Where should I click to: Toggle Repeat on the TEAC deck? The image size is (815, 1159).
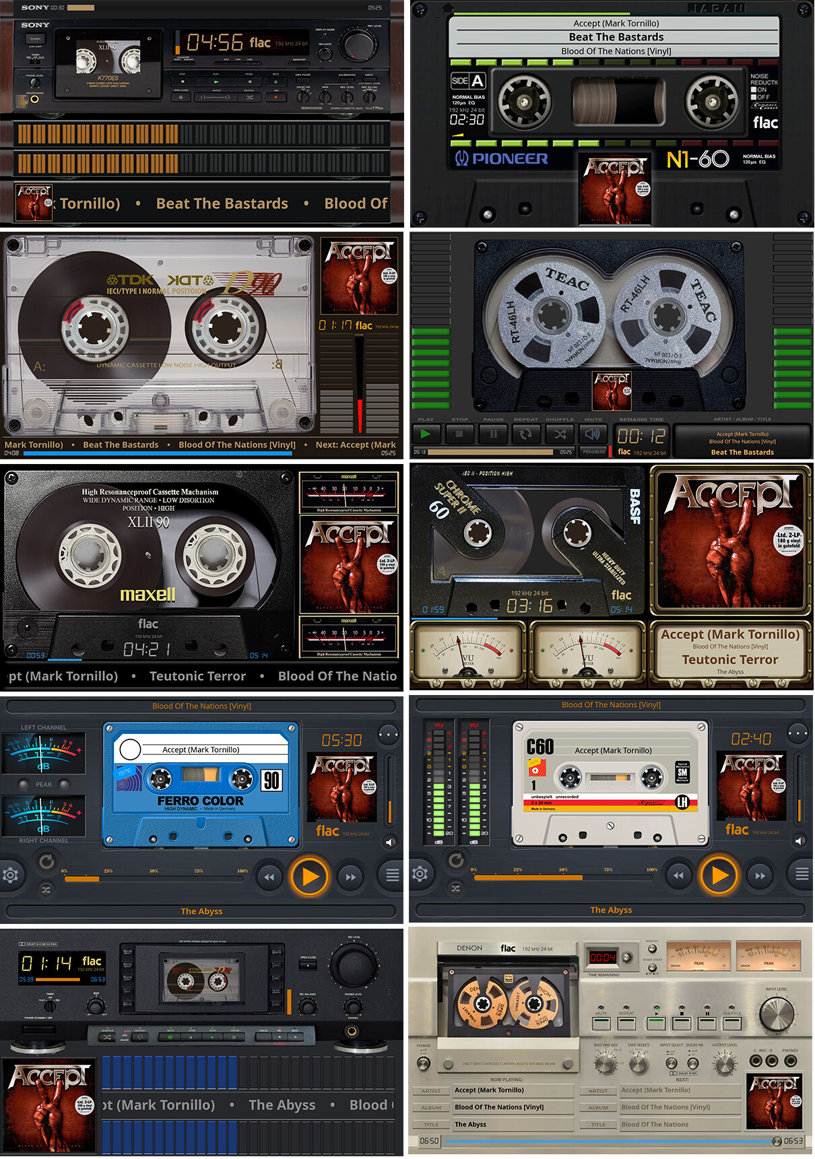[526, 434]
